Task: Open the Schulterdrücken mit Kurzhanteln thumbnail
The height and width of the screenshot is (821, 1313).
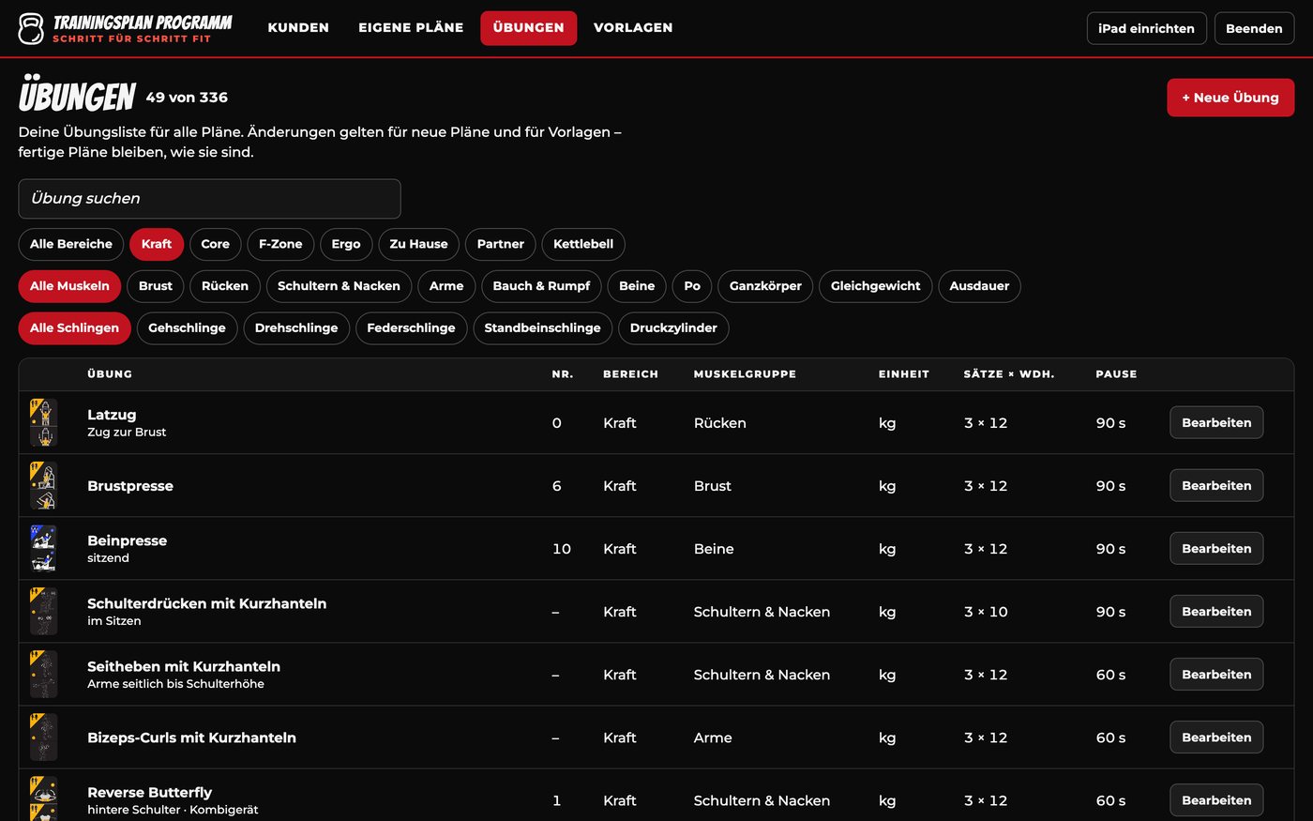Action: tap(44, 611)
